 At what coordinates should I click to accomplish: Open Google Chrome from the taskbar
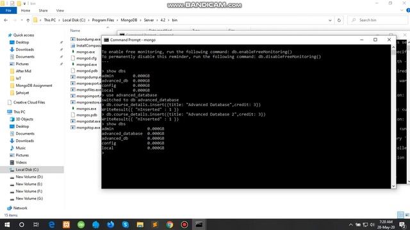pos(169,224)
